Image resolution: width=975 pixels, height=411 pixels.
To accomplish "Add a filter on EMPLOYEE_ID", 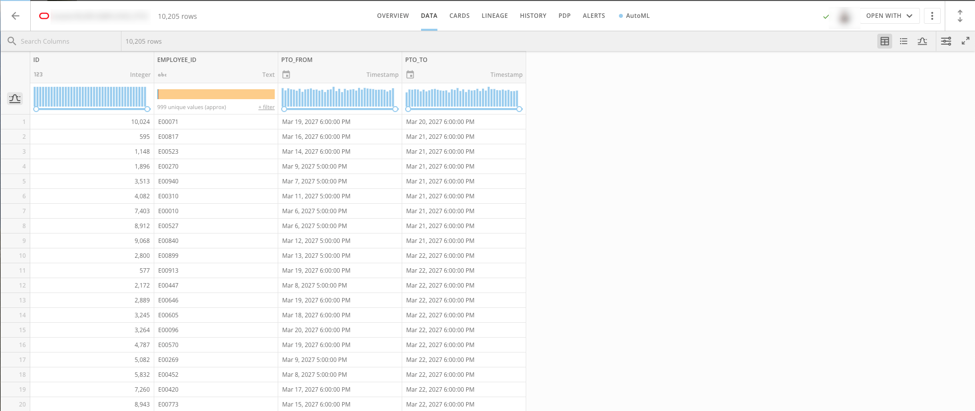I will click(266, 107).
